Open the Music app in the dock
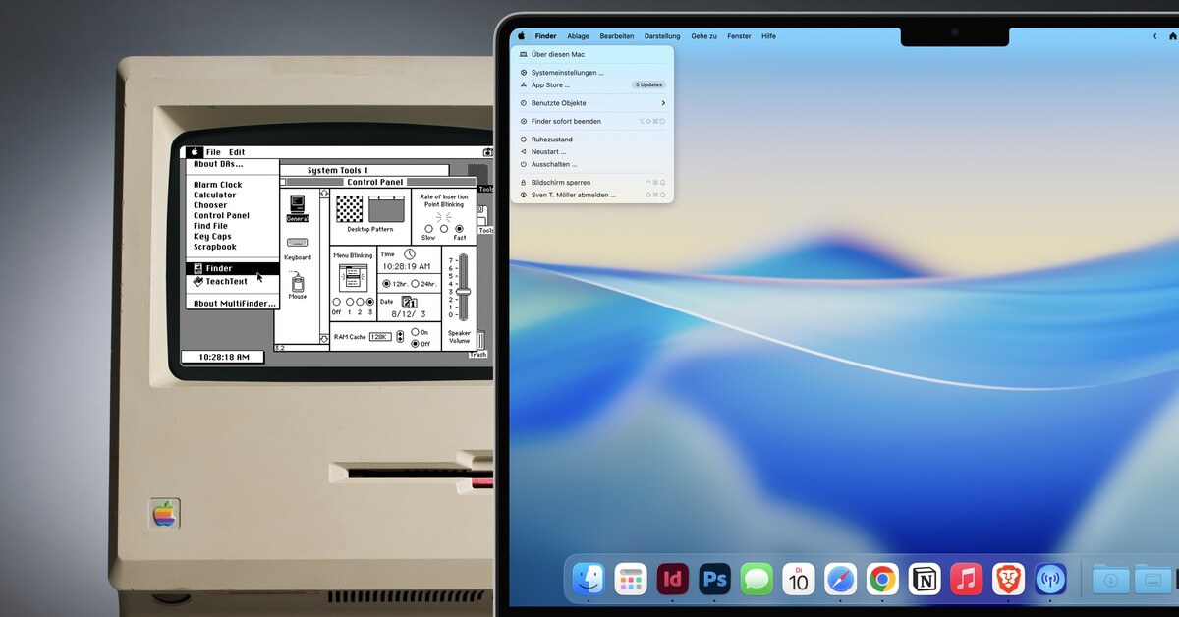Screen dimensions: 1179x617 pyautogui.click(x=967, y=579)
